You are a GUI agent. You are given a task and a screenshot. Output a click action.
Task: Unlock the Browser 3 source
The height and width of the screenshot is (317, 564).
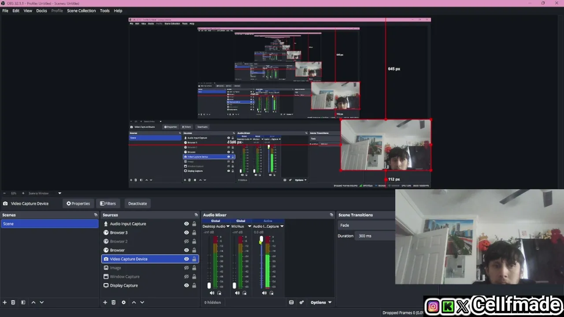[194, 232]
